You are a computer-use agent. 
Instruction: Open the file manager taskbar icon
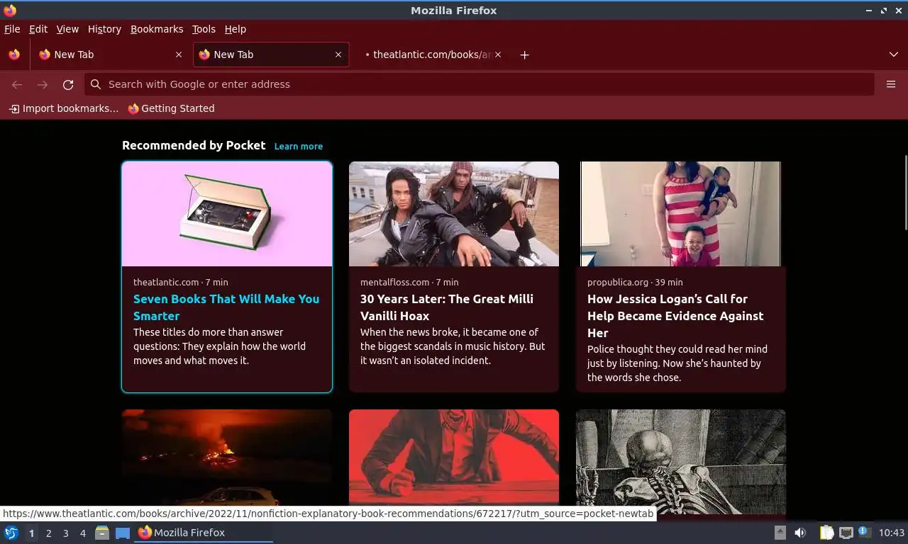click(102, 533)
